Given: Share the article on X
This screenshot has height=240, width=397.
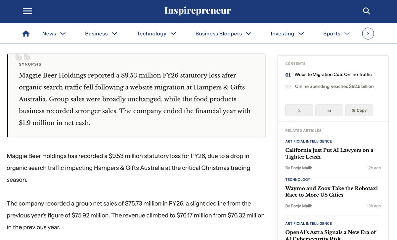Looking at the screenshot, I should pos(299,110).
